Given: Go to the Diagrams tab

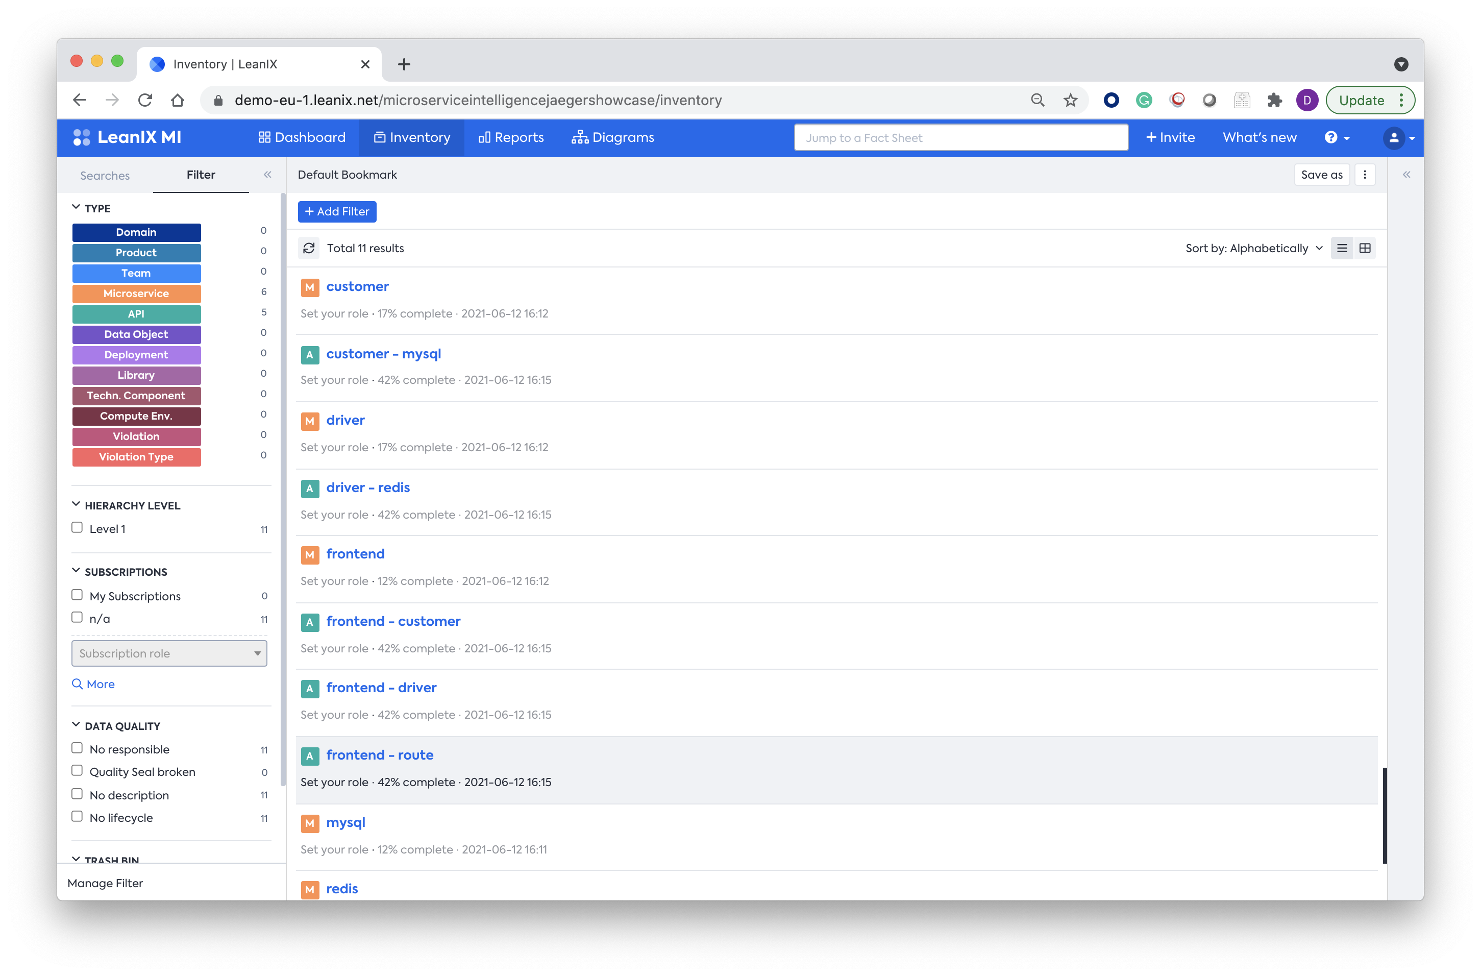Looking at the screenshot, I should pos(613,137).
